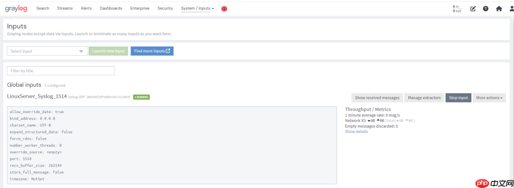
Task: Select the timezone: NotSet line
Action: (27, 179)
